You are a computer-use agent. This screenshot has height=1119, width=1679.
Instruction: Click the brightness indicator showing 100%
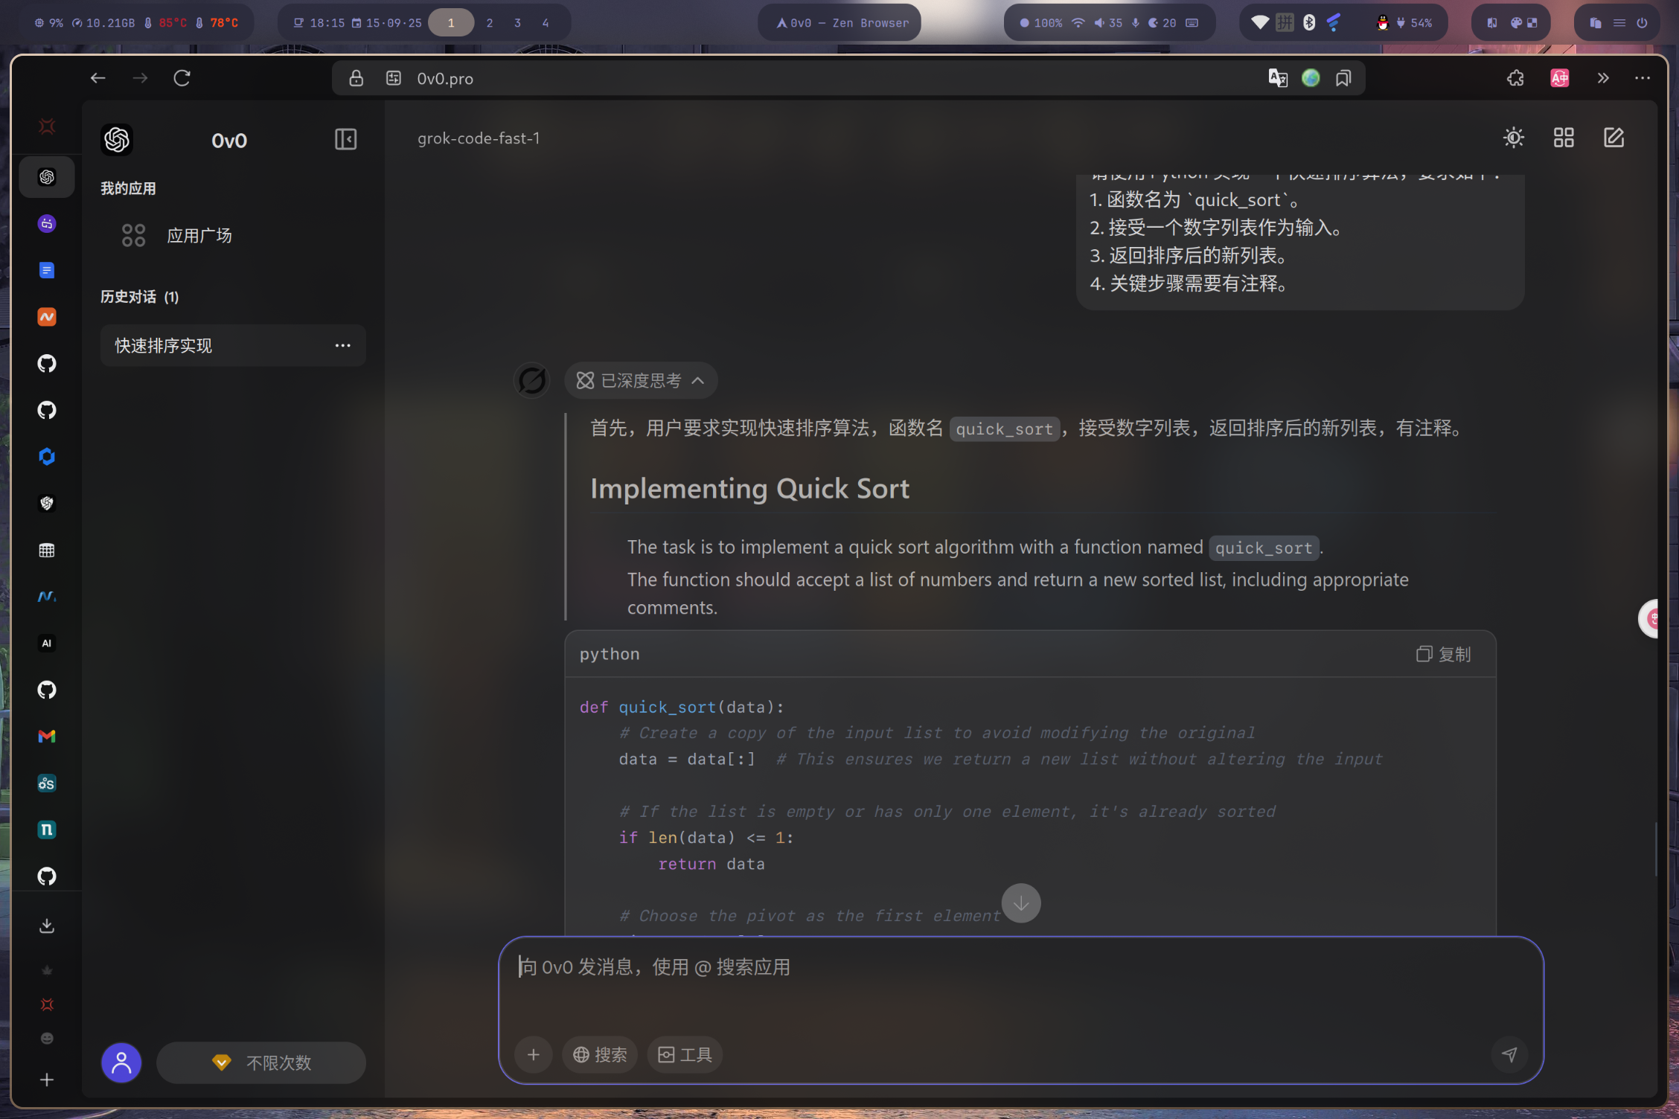pos(1041,23)
